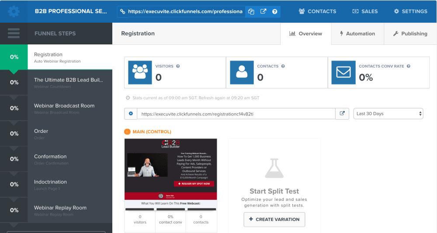437x233 pixels.
Task: Click the Contacts Conv Rate envelope icon
Action: [343, 72]
